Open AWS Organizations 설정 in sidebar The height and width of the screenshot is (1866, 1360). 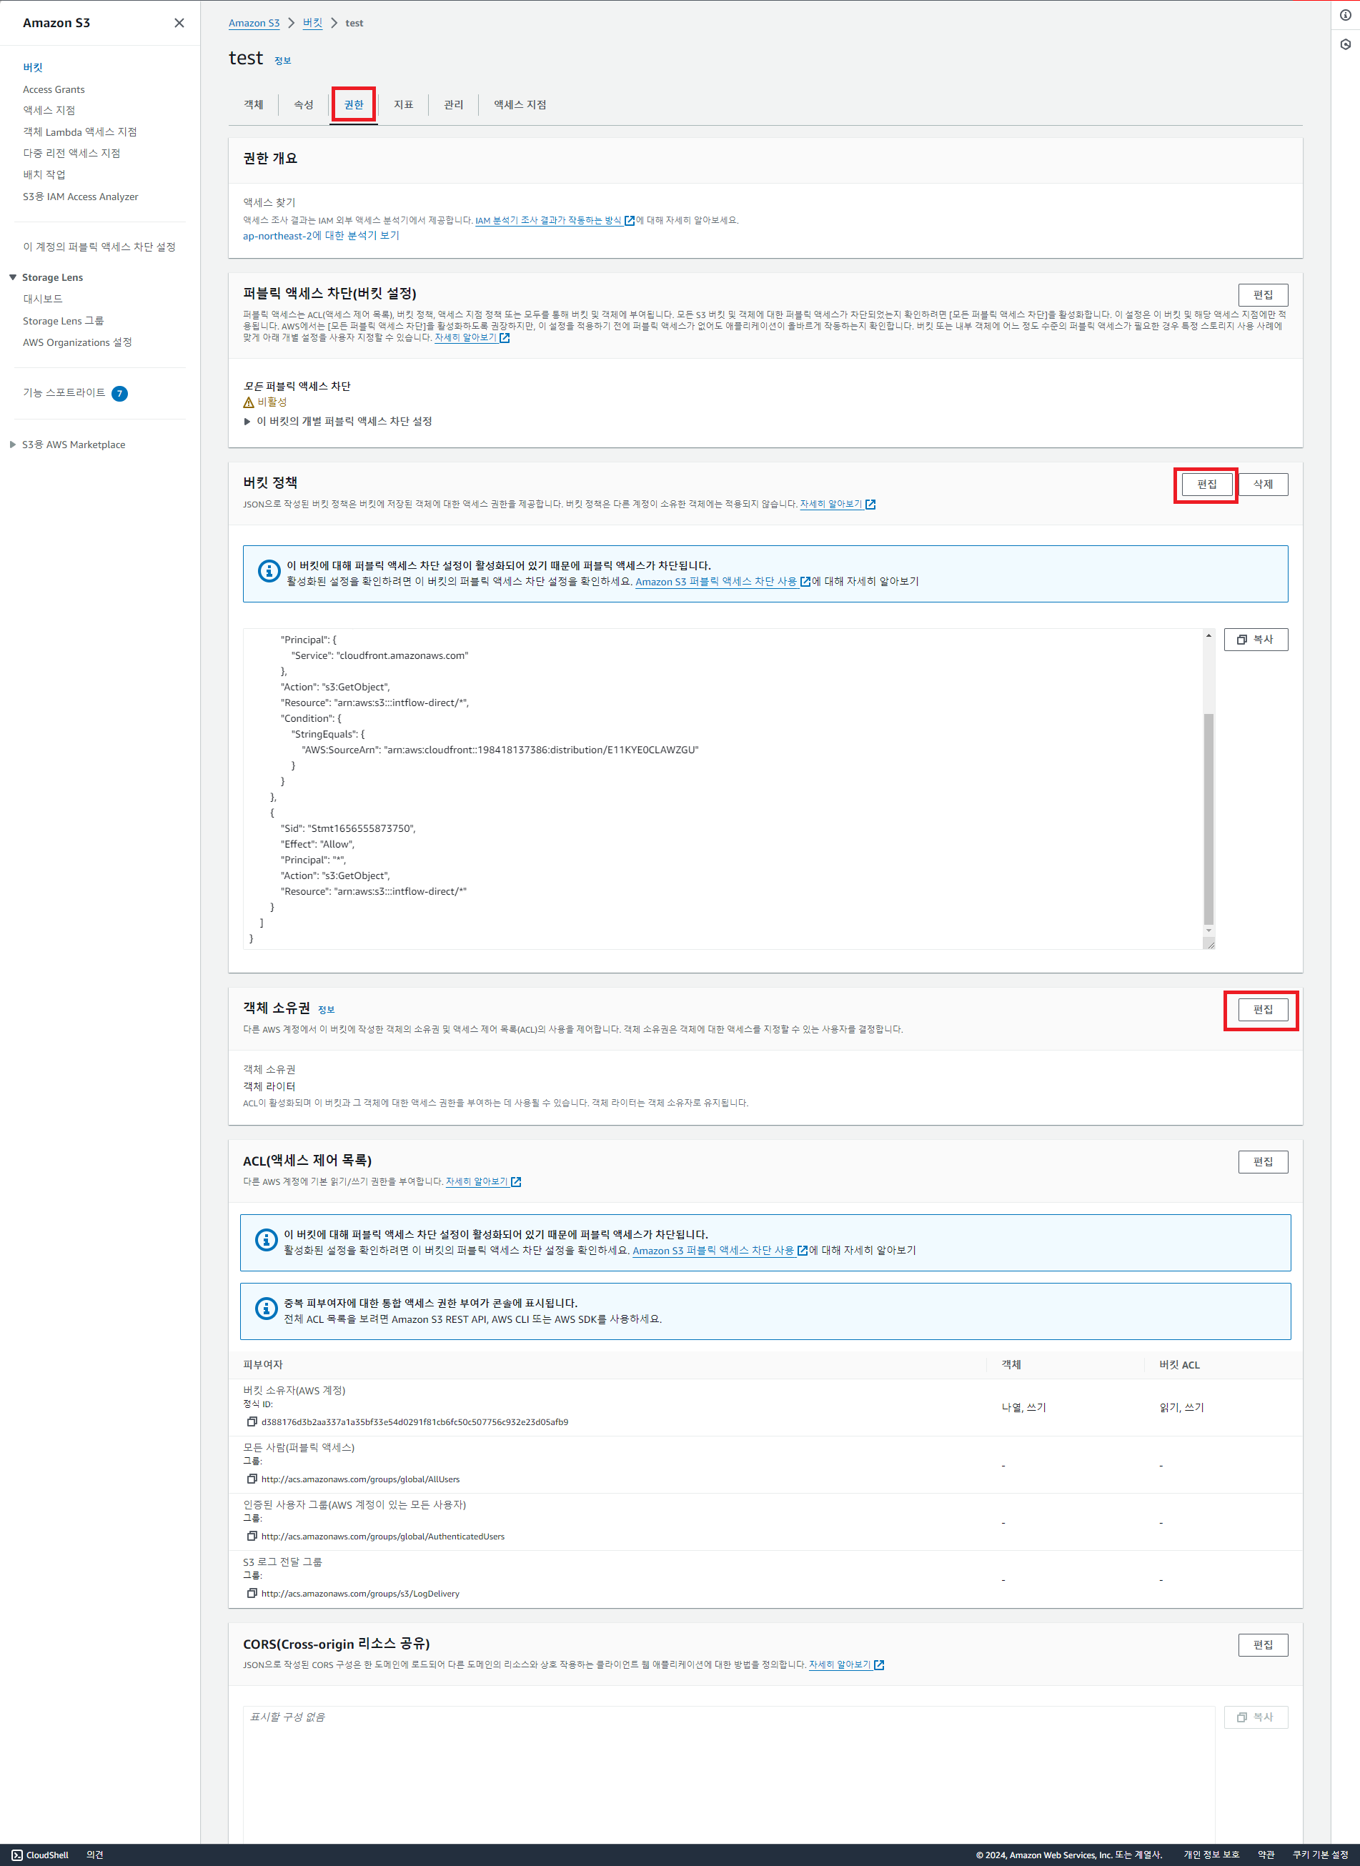(77, 342)
